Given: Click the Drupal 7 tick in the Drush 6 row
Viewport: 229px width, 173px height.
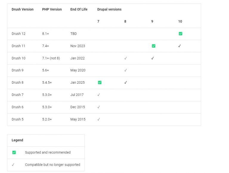Looking at the screenshot, I should [99, 107].
